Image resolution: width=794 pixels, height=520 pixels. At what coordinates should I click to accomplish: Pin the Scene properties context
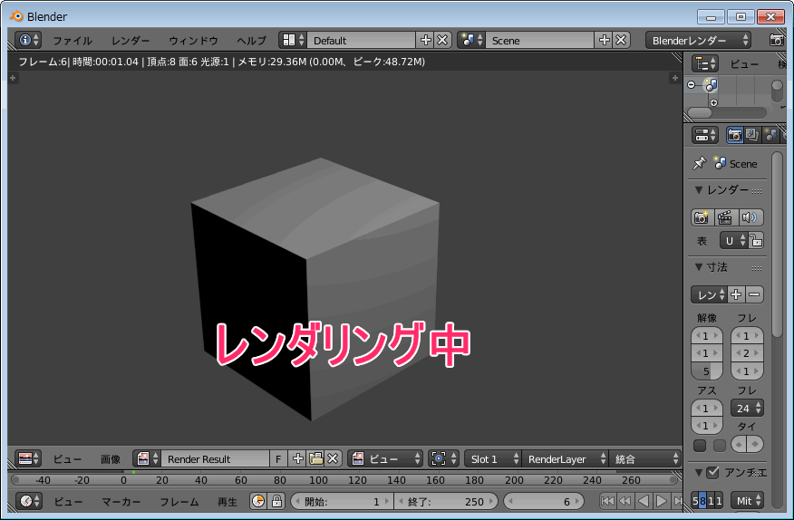pos(700,164)
